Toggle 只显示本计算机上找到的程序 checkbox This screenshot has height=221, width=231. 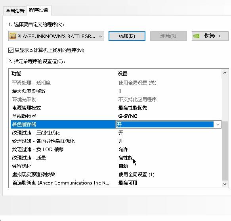click(11, 50)
